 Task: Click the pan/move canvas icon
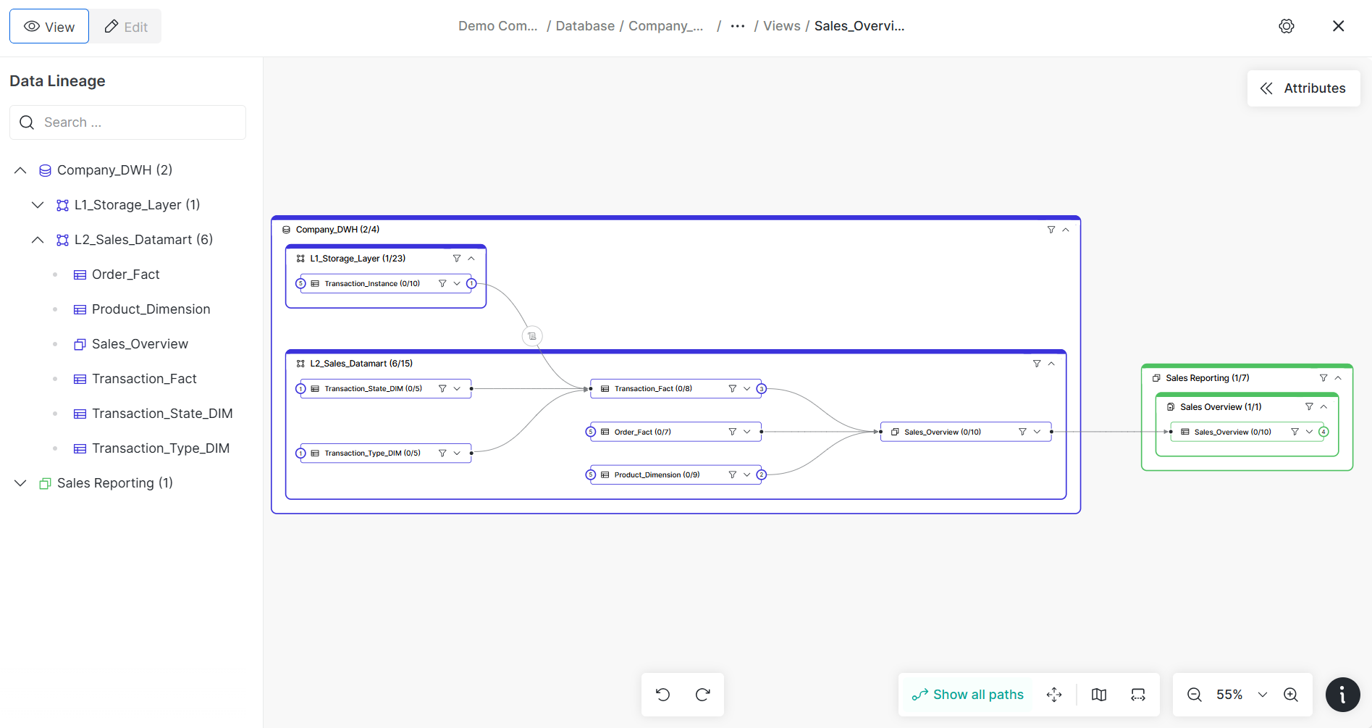1054,695
